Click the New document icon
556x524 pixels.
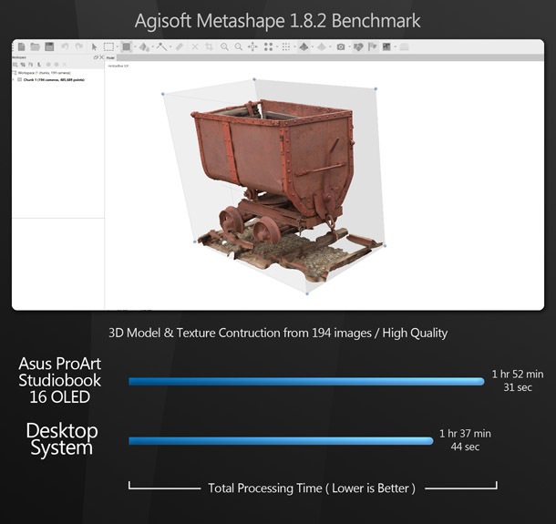[20, 46]
